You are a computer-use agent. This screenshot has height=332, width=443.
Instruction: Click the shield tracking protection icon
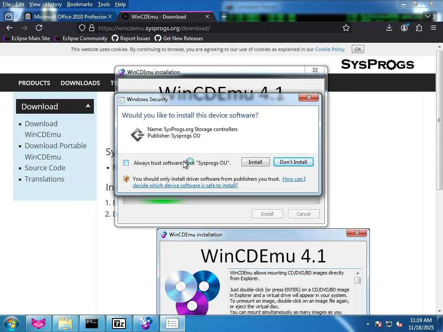[x=82, y=28]
